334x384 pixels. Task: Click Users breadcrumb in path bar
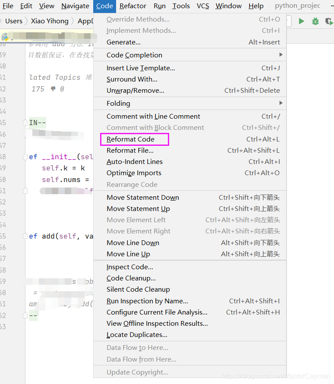coord(14,21)
